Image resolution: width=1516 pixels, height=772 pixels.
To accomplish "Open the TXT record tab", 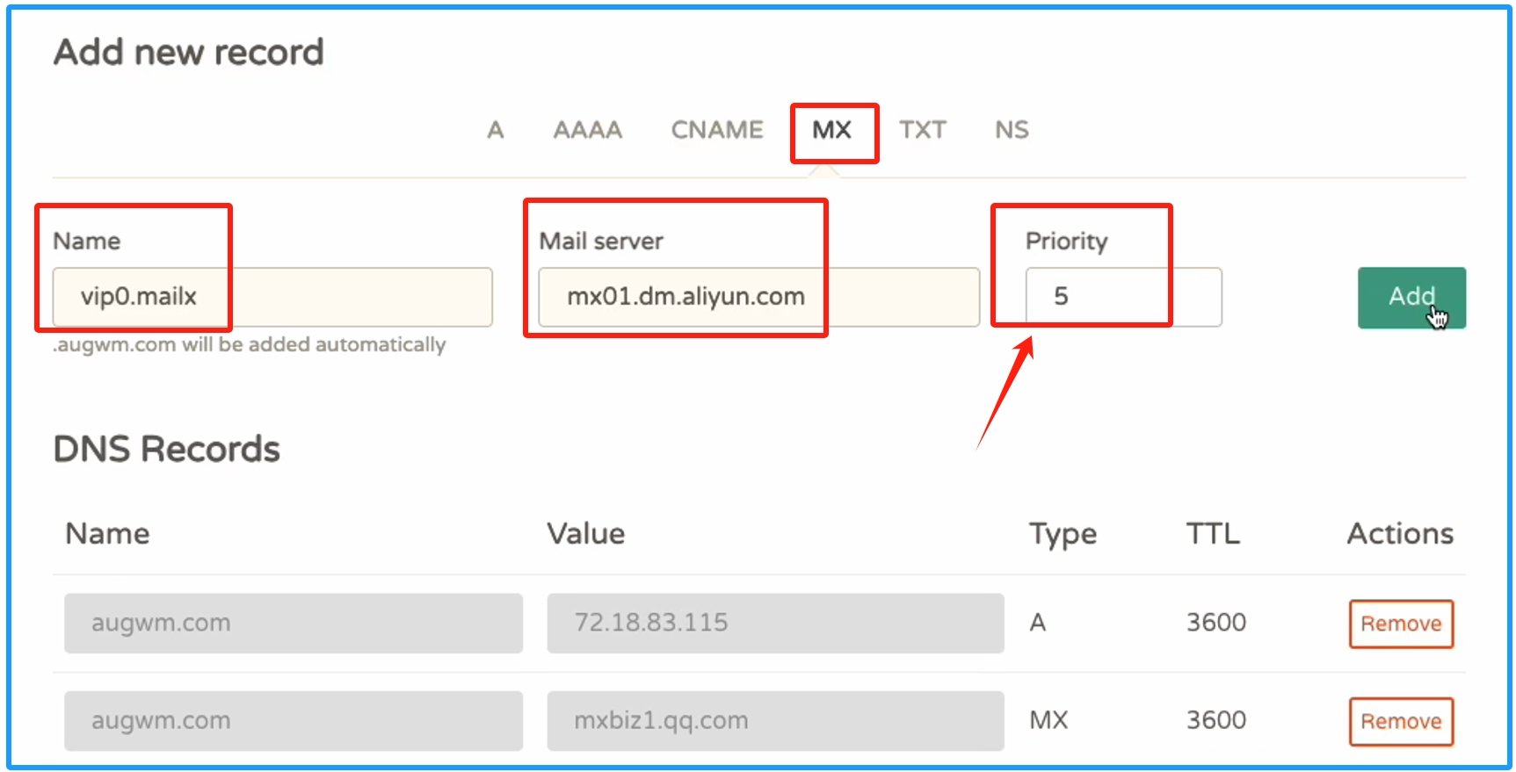I will pyautogui.click(x=923, y=130).
